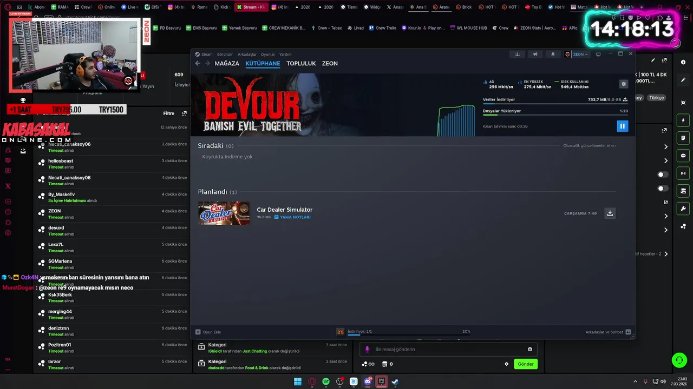693x389 pixels.
Task: Click lightning quick-actions icon in right sidebar
Action: [x=683, y=120]
